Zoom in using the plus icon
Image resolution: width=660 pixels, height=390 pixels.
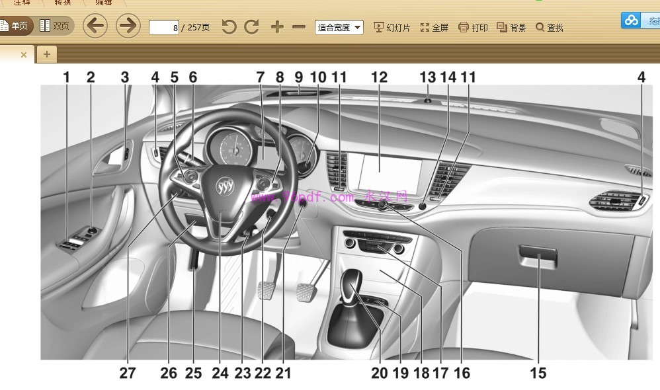point(277,27)
